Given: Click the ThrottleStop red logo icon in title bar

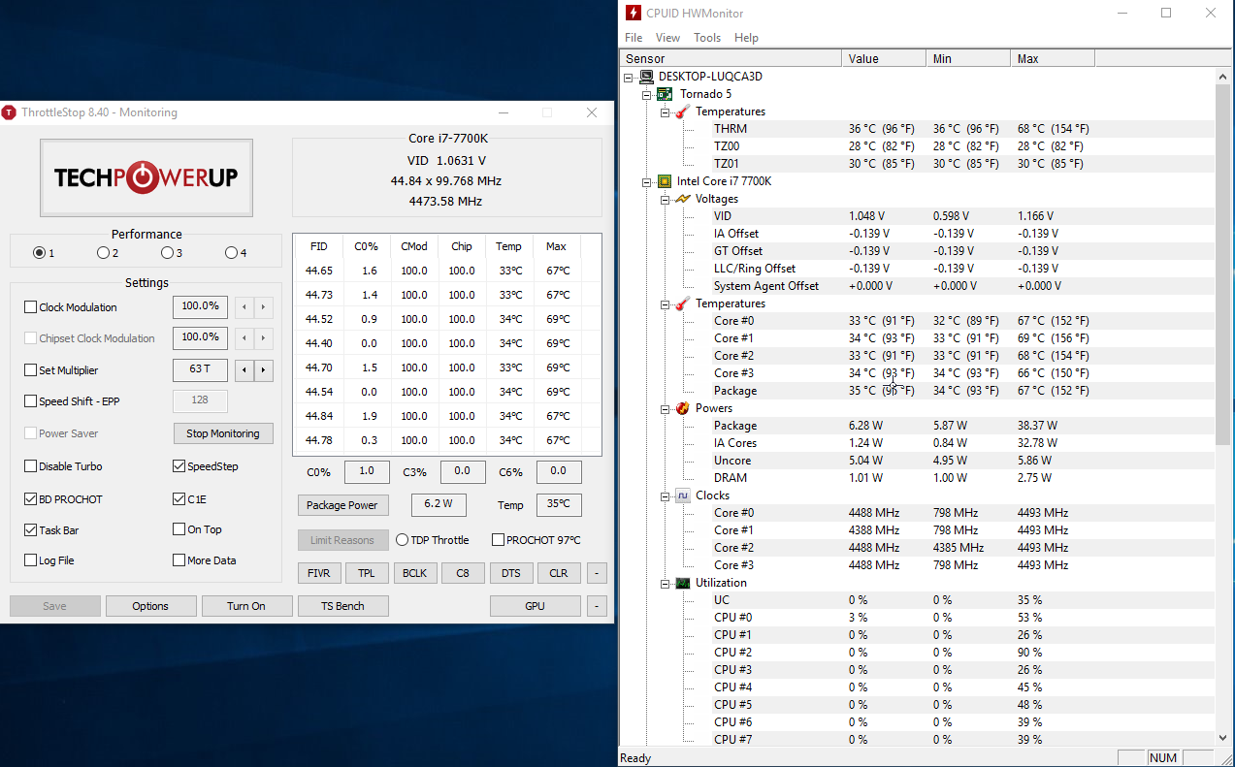Looking at the screenshot, I should (x=9, y=112).
